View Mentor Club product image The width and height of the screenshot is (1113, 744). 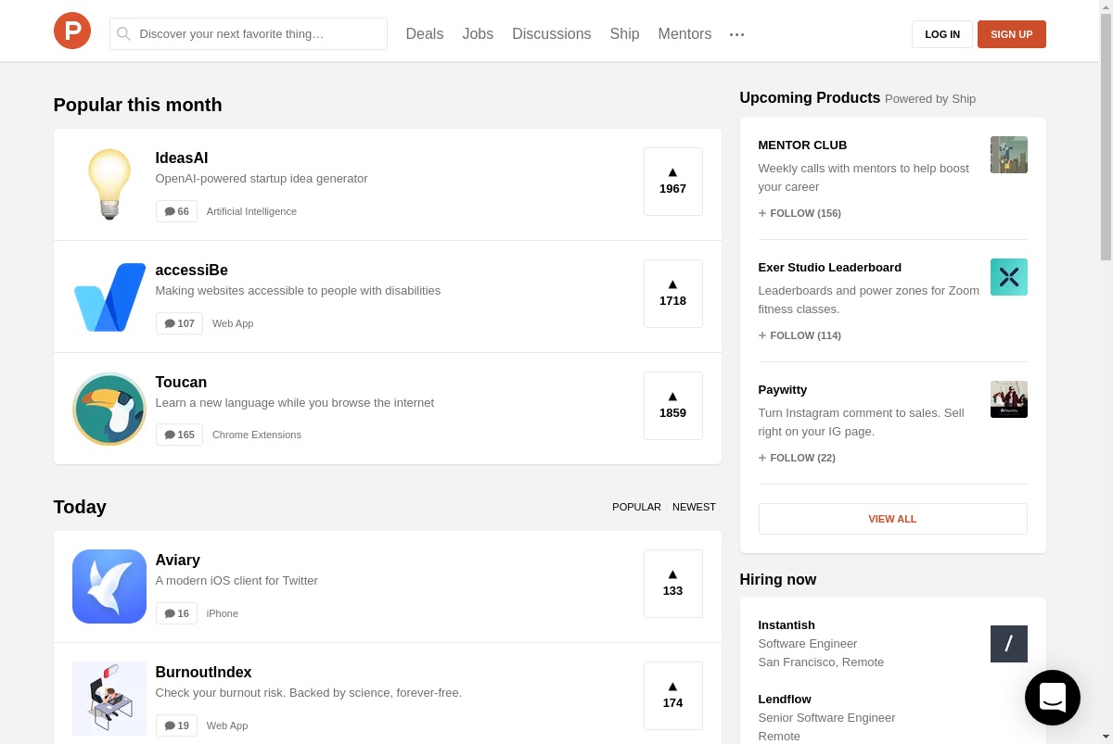click(x=1009, y=155)
